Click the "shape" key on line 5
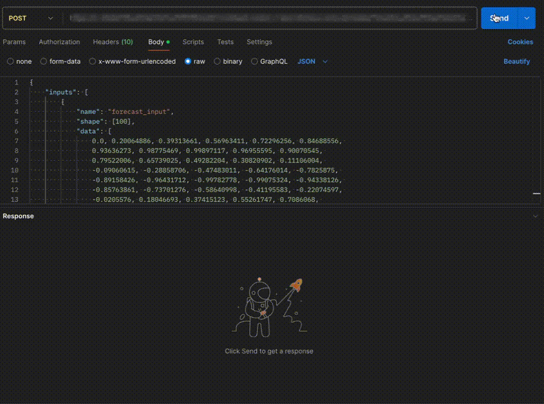 [90, 122]
